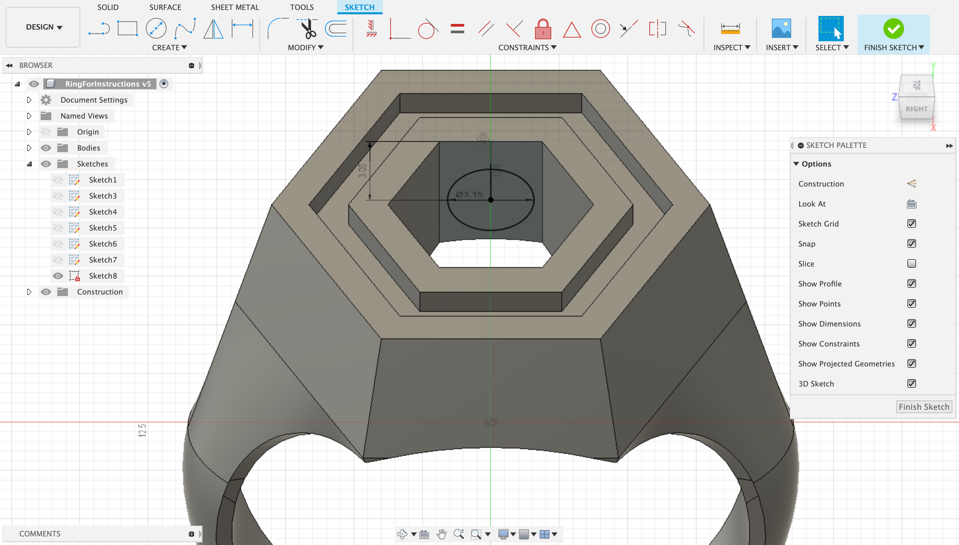Enable the Slice checkbox
Viewport: 959px width, 545px height.
[911, 264]
